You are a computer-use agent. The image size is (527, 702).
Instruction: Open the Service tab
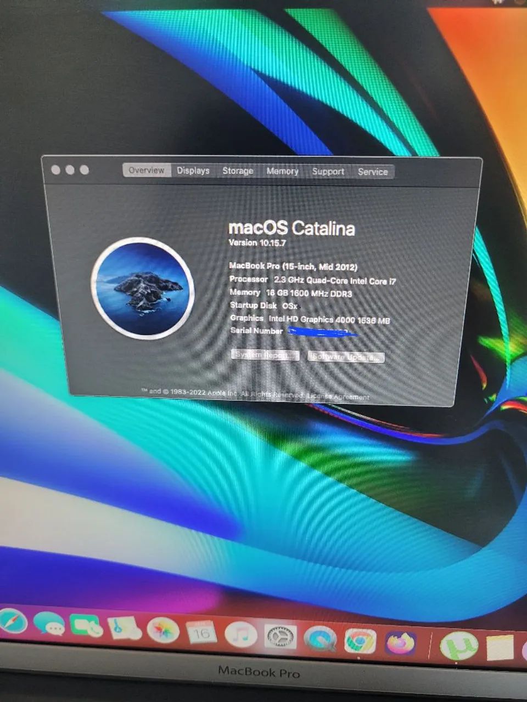[x=373, y=172]
